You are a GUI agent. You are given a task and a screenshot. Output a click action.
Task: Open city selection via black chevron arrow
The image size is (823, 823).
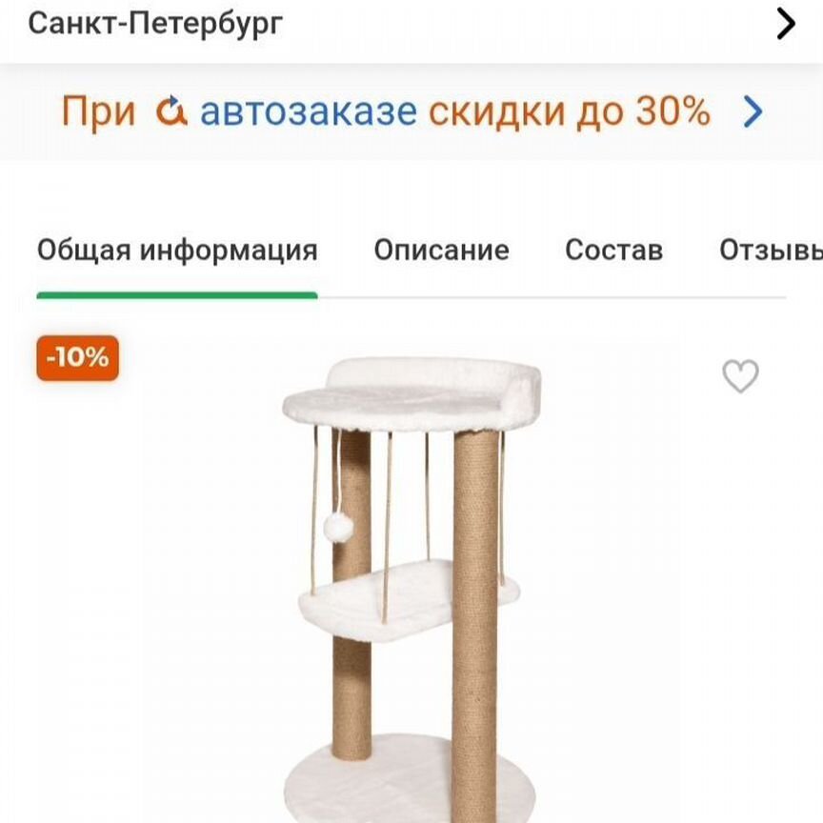point(786,24)
